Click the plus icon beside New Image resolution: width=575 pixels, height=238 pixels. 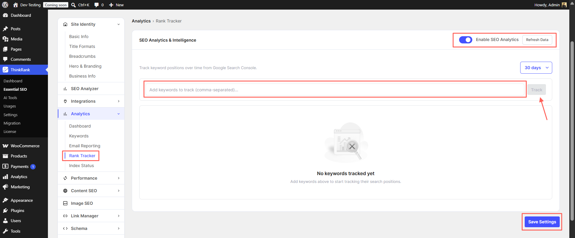[x=111, y=5]
